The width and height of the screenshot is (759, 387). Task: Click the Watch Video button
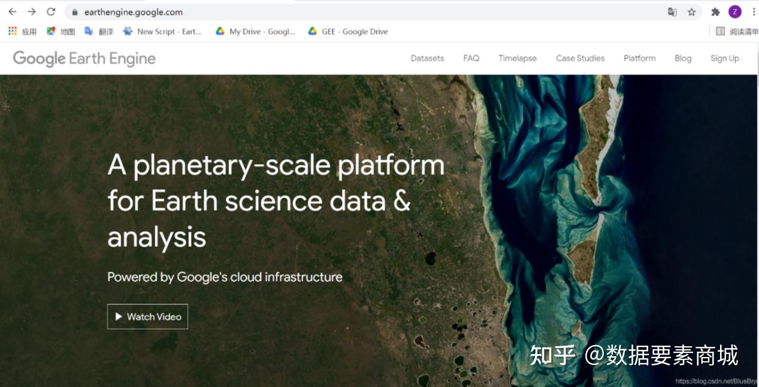[147, 316]
